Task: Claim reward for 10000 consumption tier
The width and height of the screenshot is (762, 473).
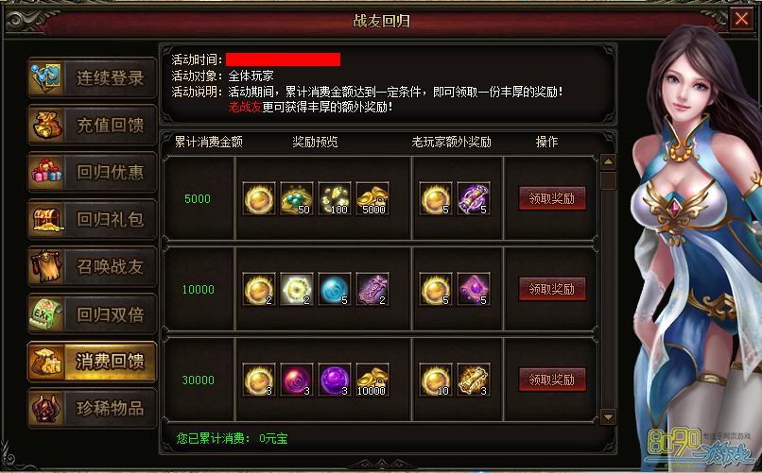Action: [x=552, y=289]
